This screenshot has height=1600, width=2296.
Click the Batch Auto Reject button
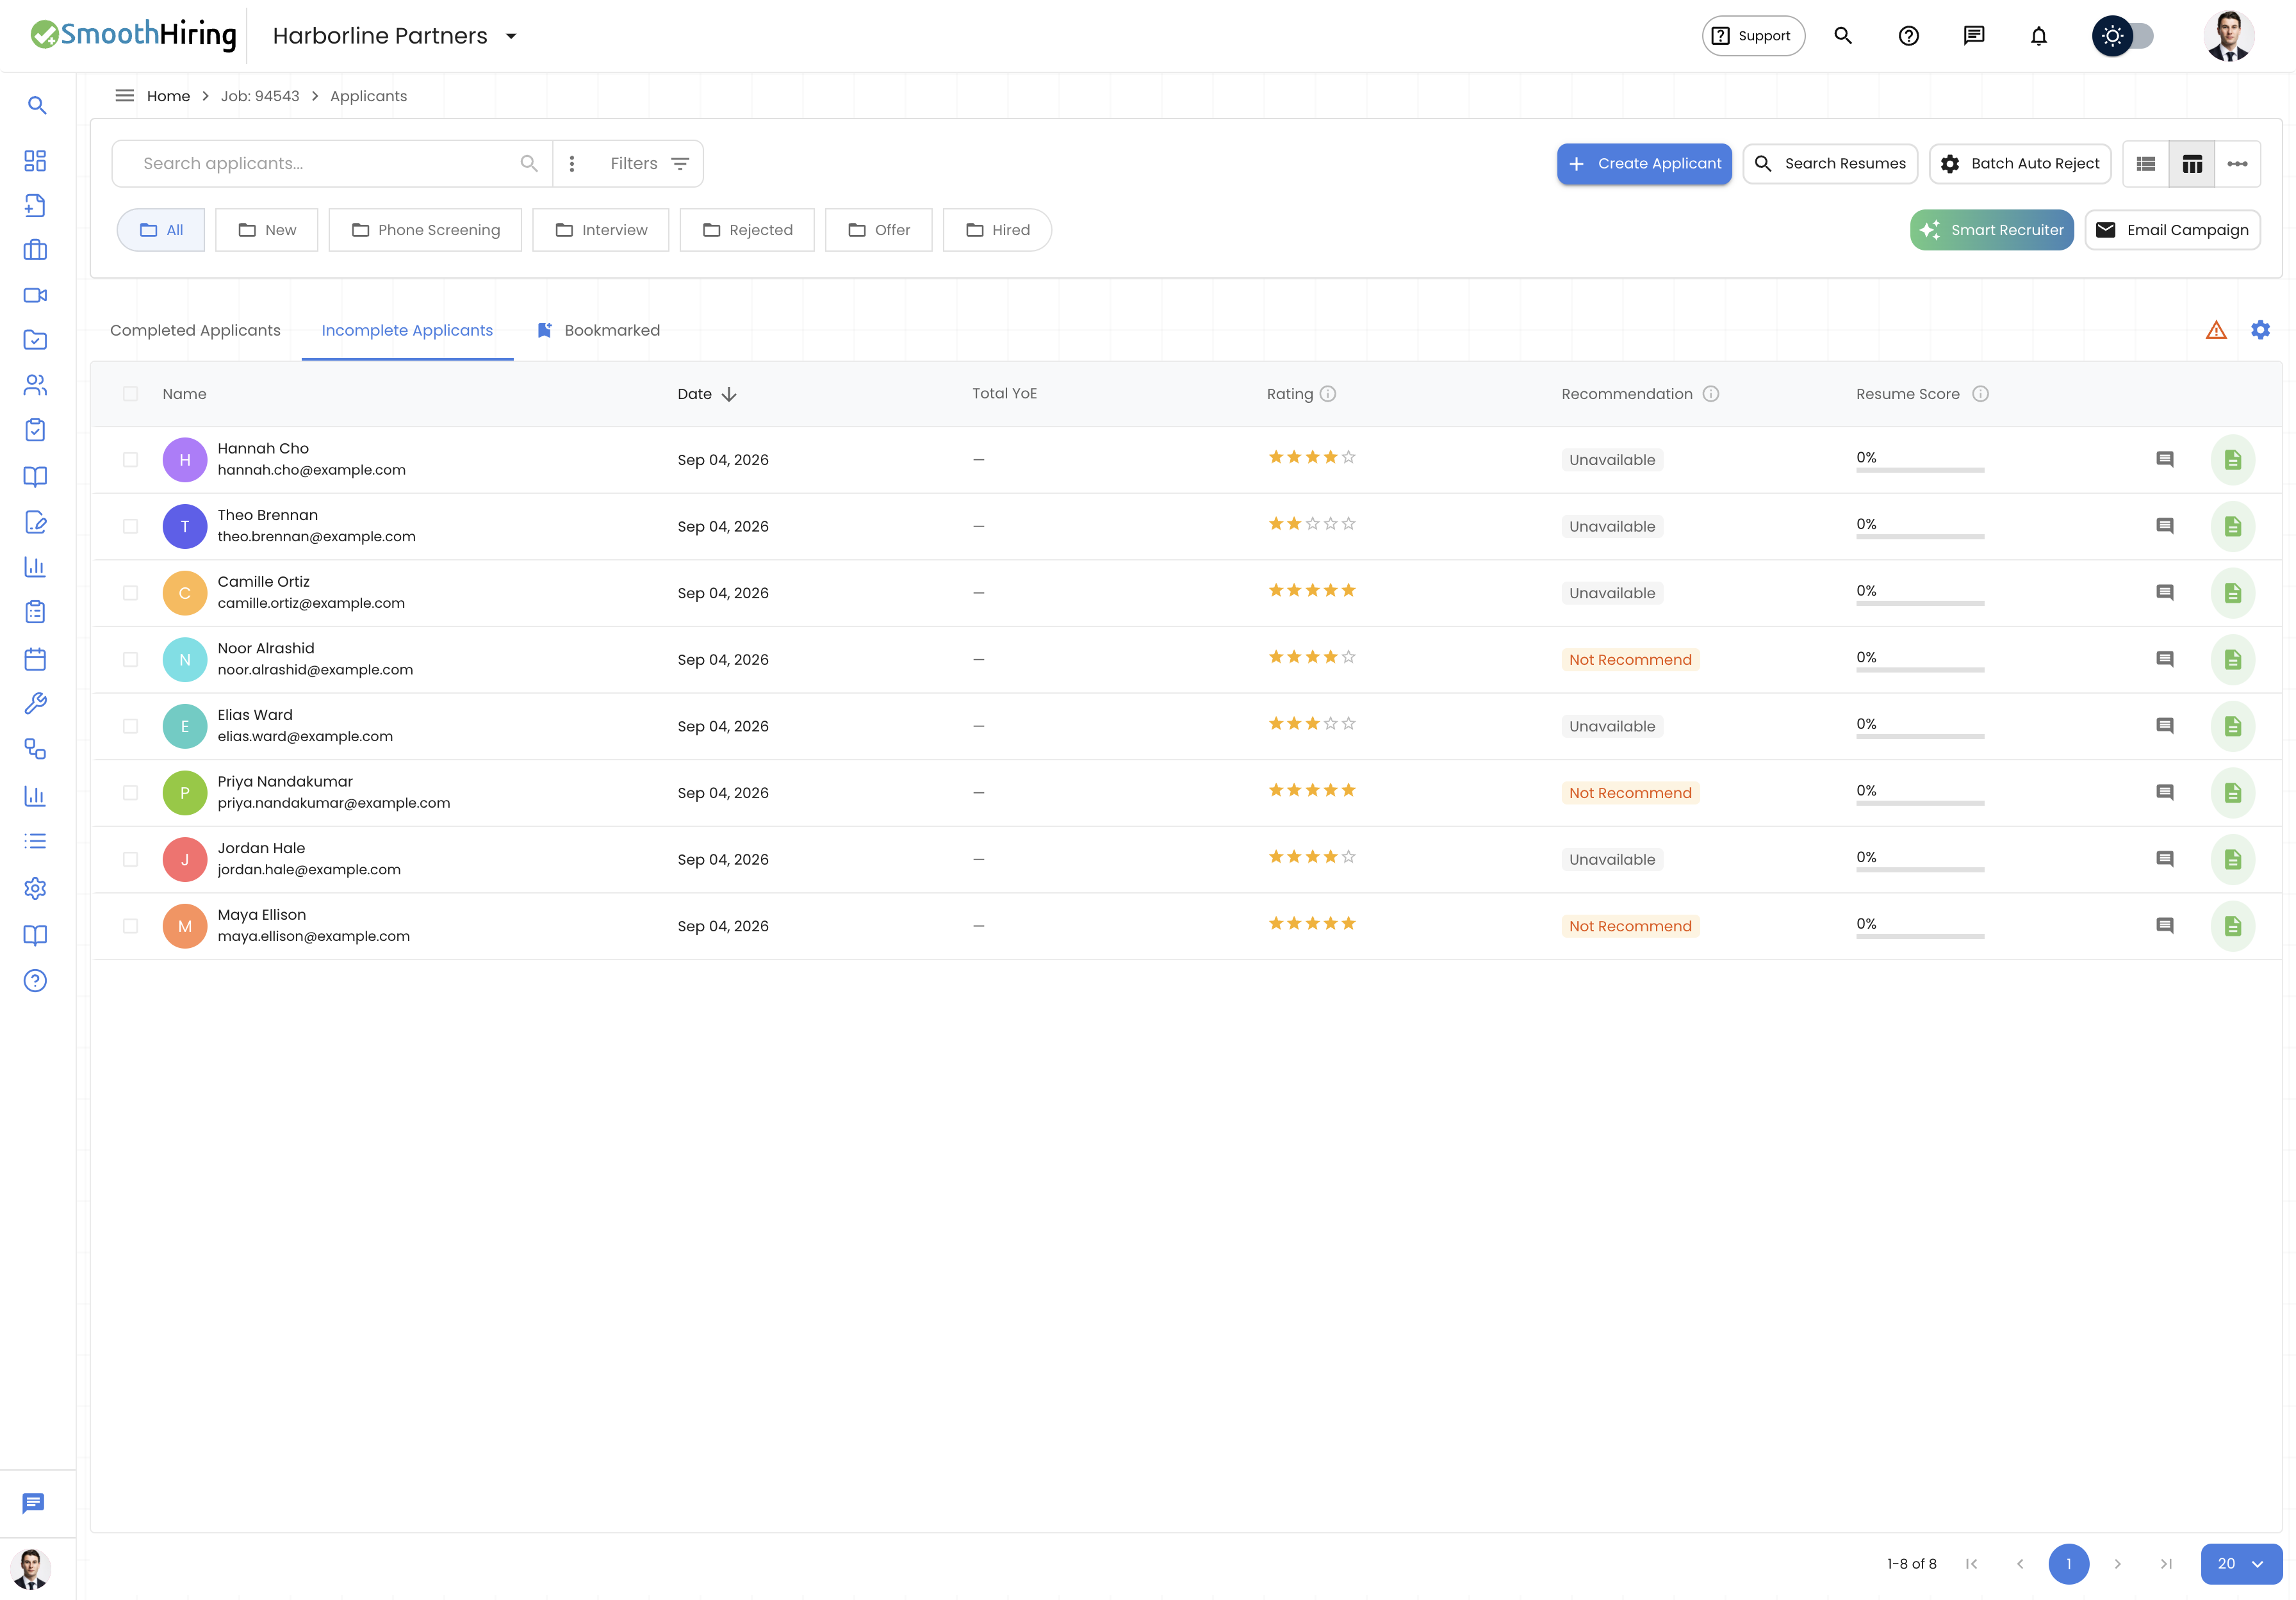click(2020, 164)
